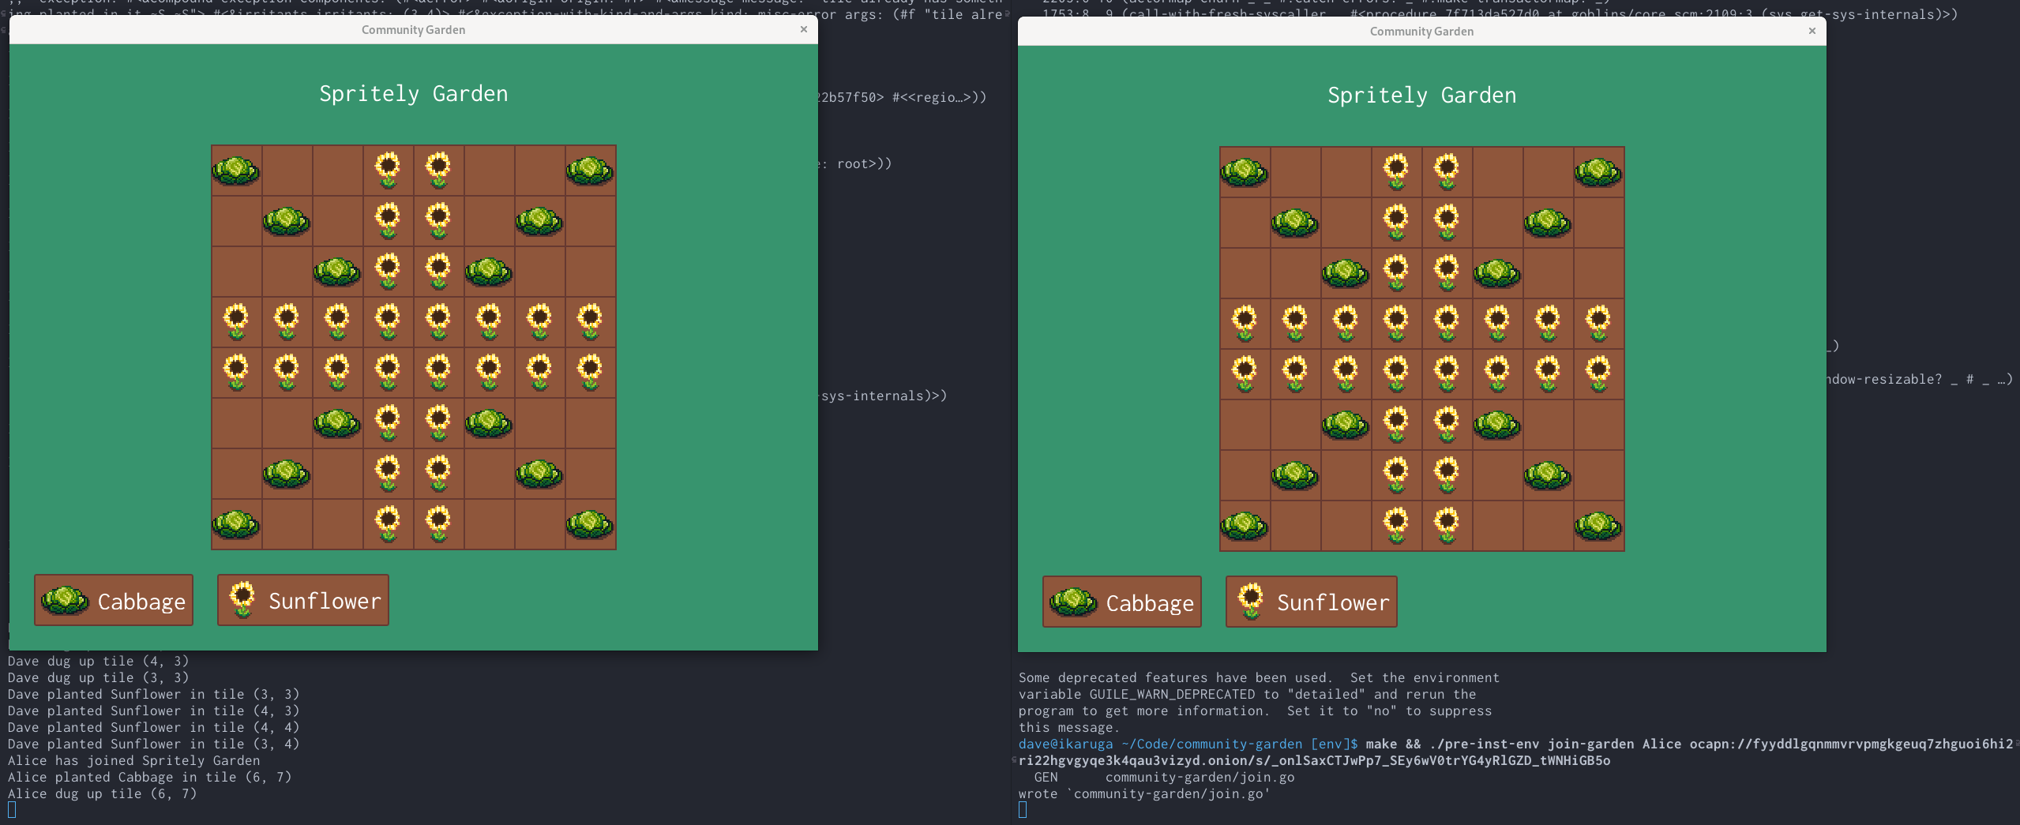The width and height of the screenshot is (2020, 825).
Task: Dig up bottom-right corner cabbage in left garden
Action: click(x=590, y=524)
